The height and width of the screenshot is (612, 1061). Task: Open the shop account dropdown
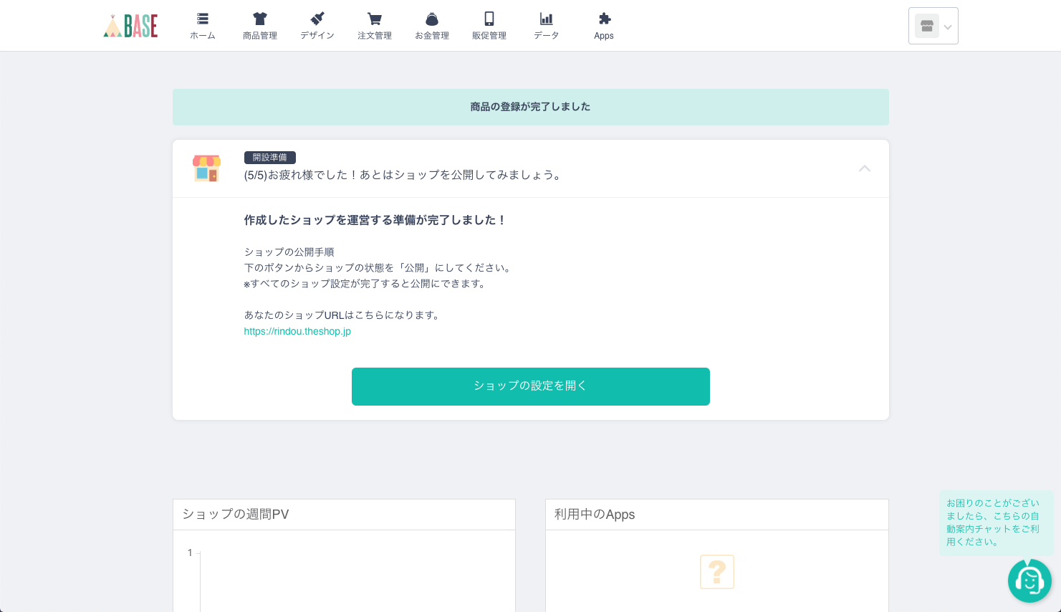pos(933,26)
